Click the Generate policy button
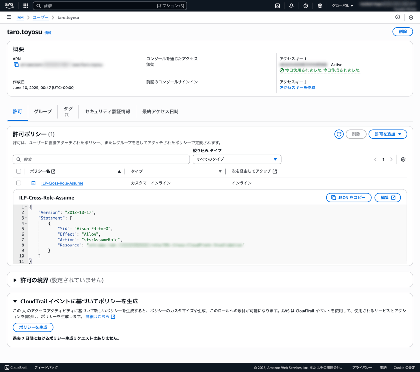This screenshot has height=372, width=420. coord(33,327)
